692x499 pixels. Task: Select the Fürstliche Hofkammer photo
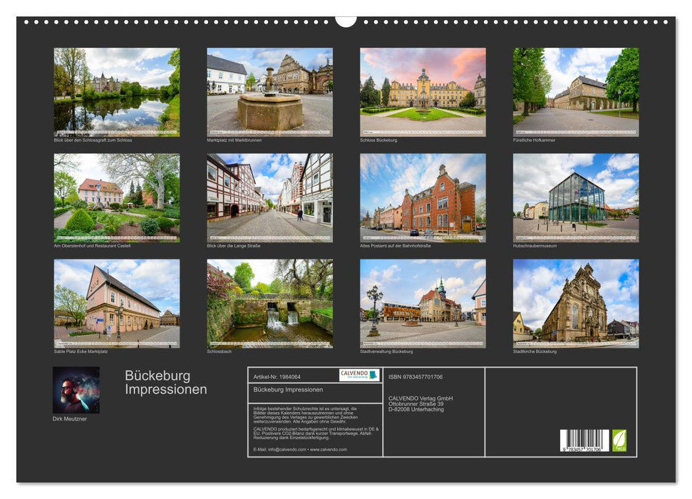(x=576, y=92)
